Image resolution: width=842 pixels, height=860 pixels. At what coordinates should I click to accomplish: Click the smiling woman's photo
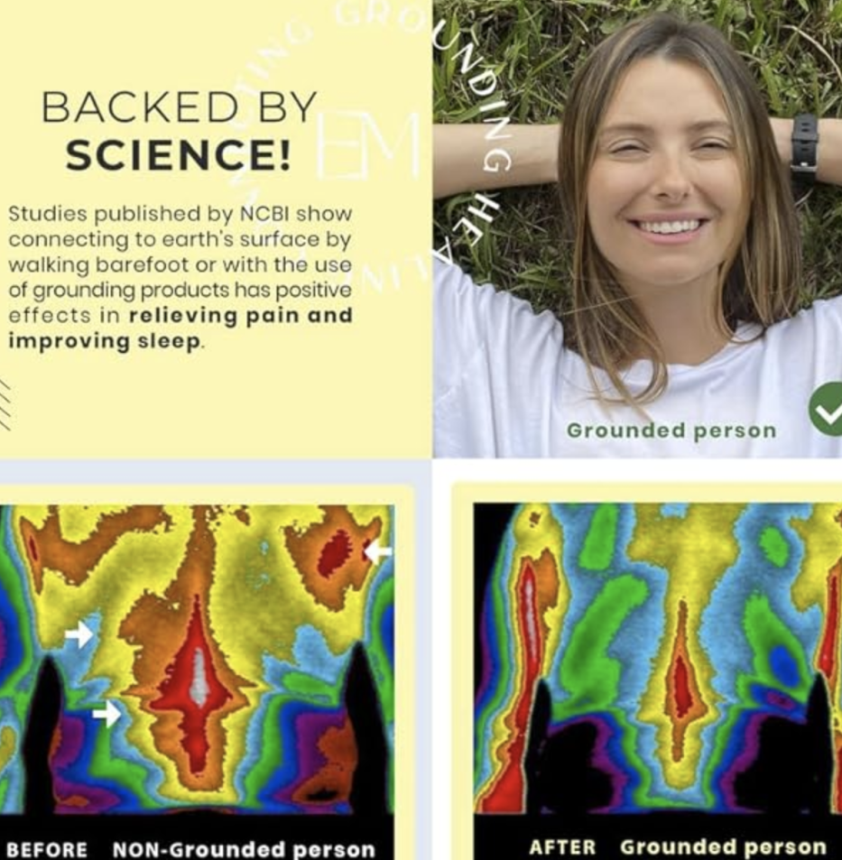(637, 228)
